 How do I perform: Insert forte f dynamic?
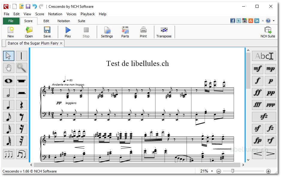[258, 81]
